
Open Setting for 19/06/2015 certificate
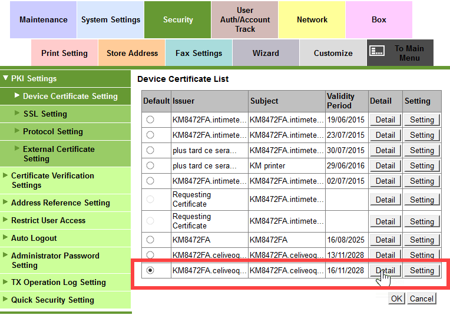pos(422,120)
